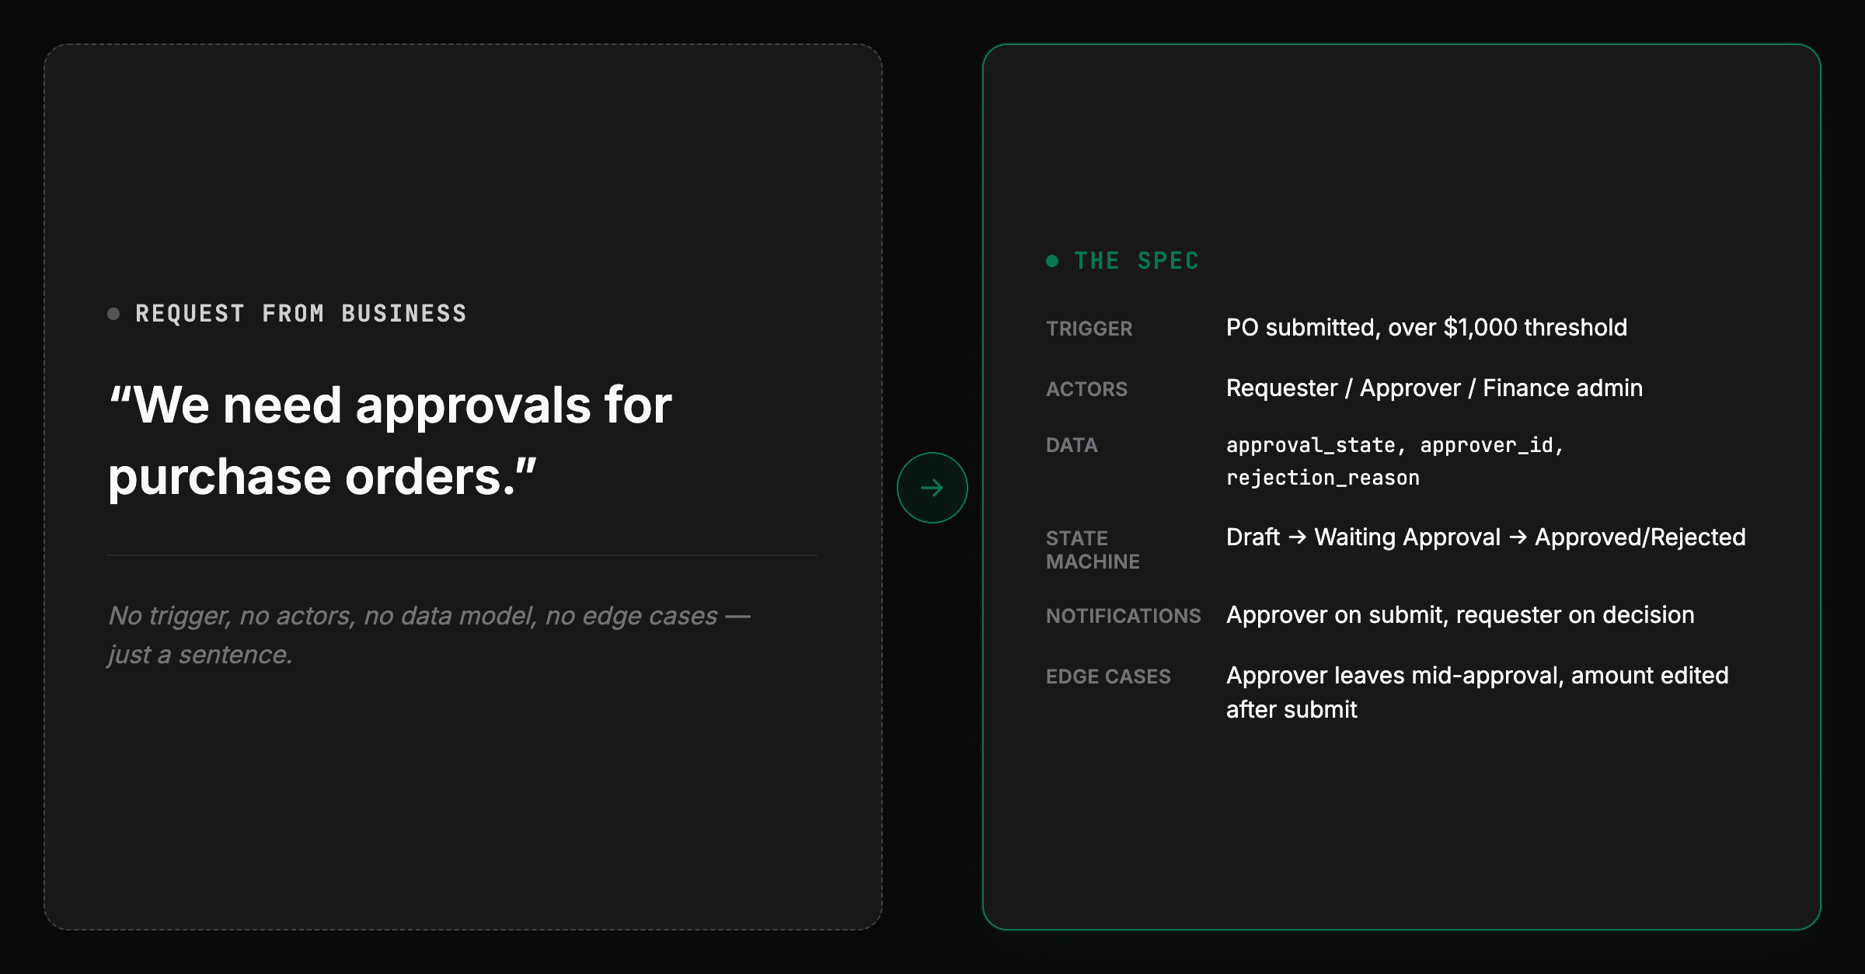This screenshot has height=974, width=1865.
Task: Click 'PO submitted, over $1,000 threshold' text
Action: [1426, 328]
